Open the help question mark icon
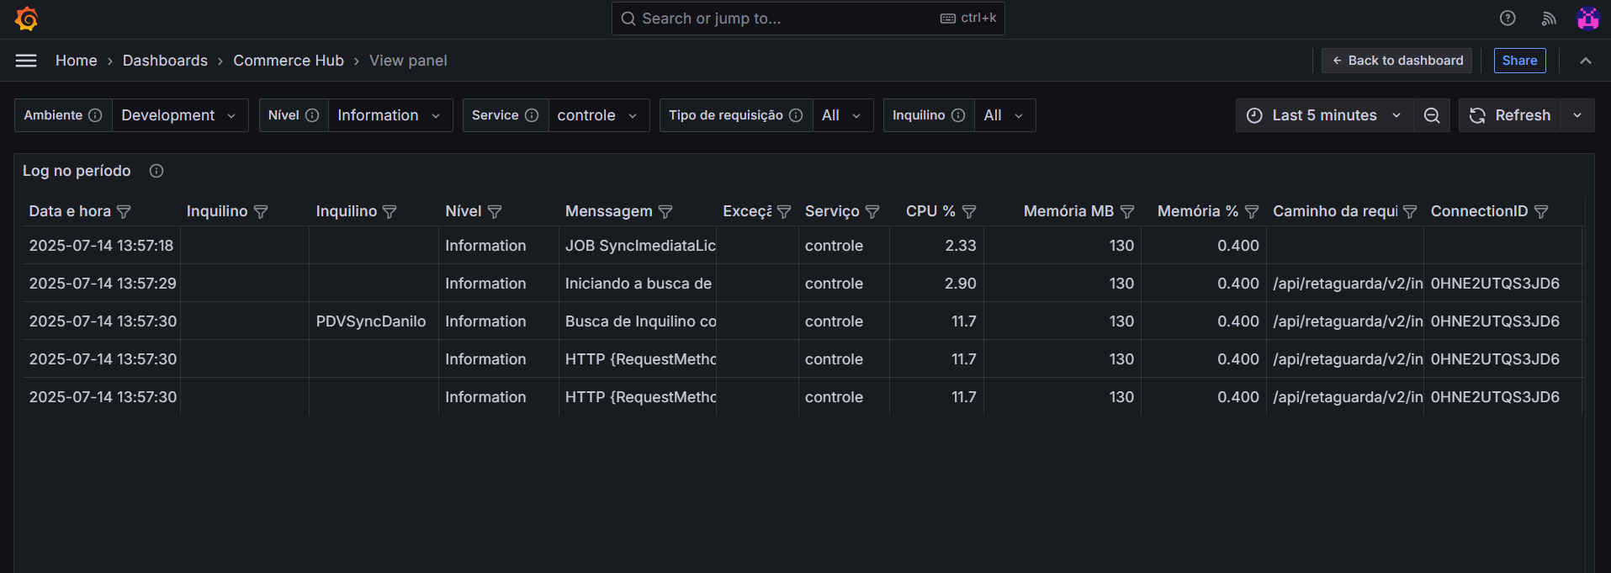The width and height of the screenshot is (1611, 573). pos(1508,19)
